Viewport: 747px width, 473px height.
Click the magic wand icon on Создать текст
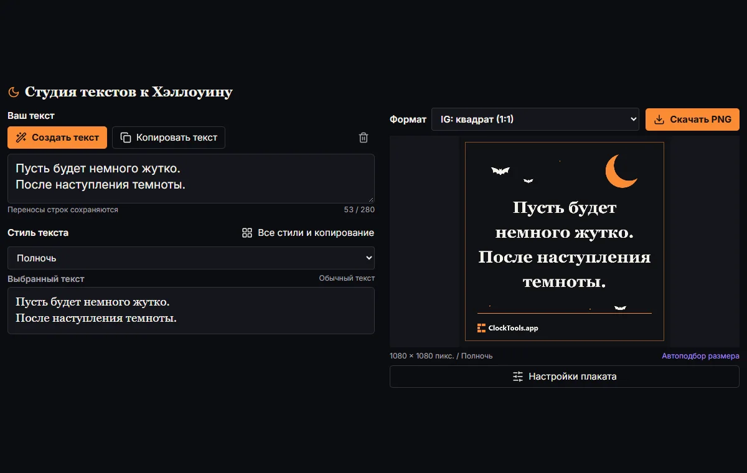click(x=21, y=138)
